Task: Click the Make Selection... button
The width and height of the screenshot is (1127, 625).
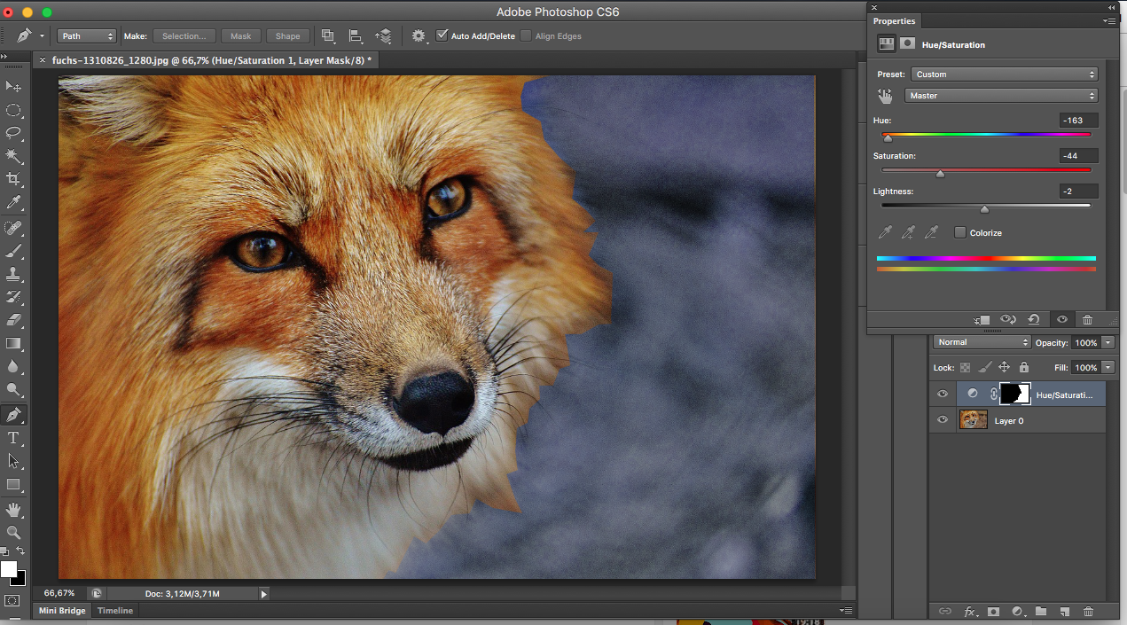Action: click(x=184, y=36)
